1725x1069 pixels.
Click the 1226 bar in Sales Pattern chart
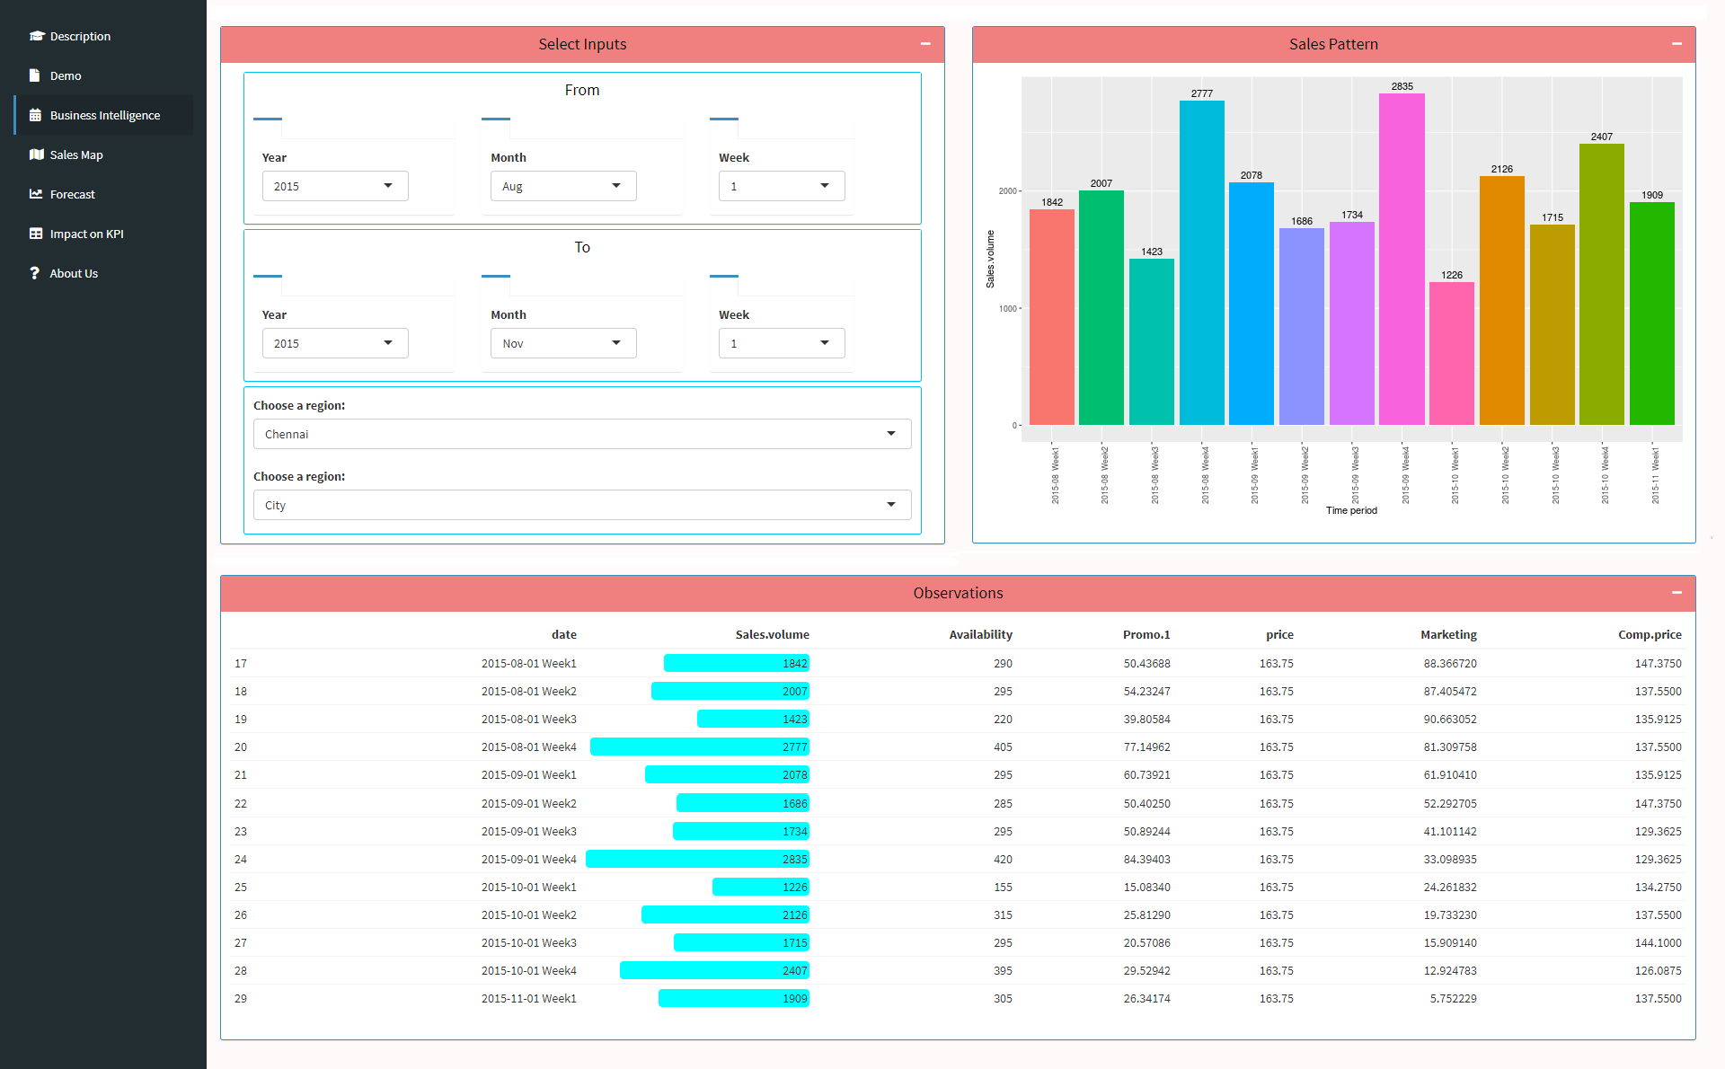pyautogui.click(x=1452, y=353)
